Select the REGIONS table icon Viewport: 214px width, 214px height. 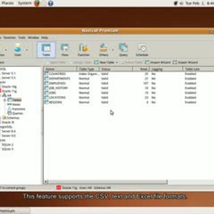[46, 102]
